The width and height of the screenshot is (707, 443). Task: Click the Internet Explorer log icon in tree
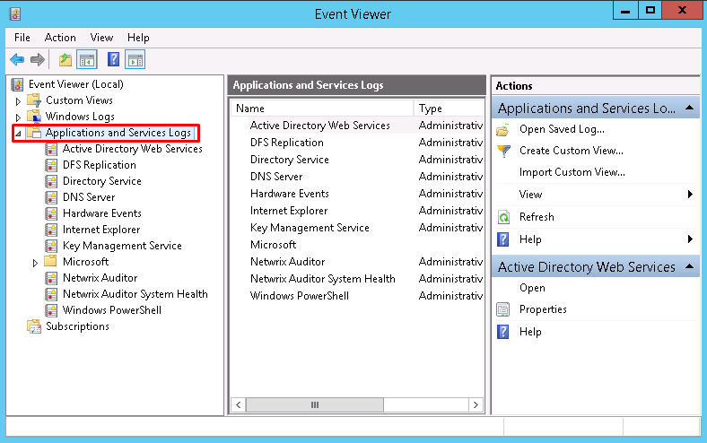51,230
